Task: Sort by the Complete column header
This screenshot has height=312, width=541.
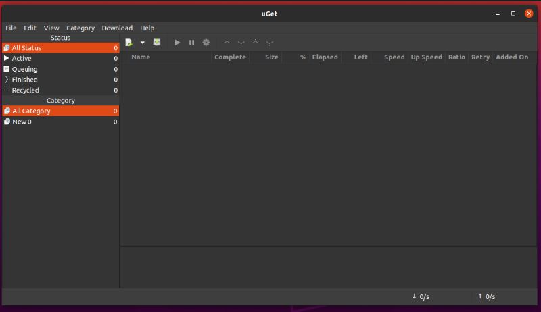Action: click(230, 57)
